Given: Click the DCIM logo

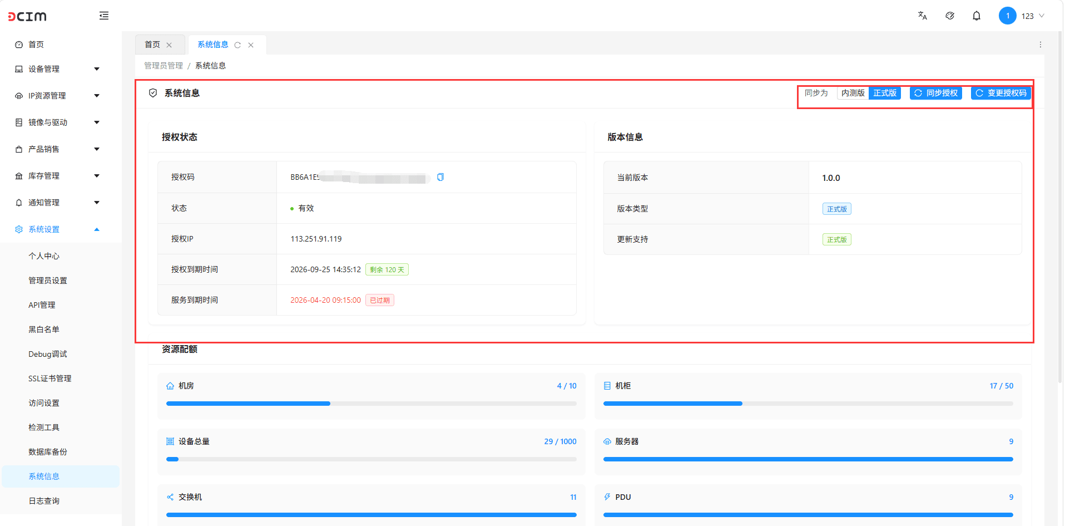Looking at the screenshot, I should coord(27,17).
